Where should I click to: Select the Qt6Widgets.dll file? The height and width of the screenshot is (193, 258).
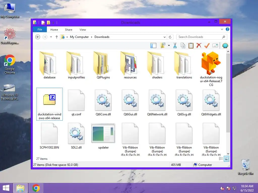click(211, 103)
